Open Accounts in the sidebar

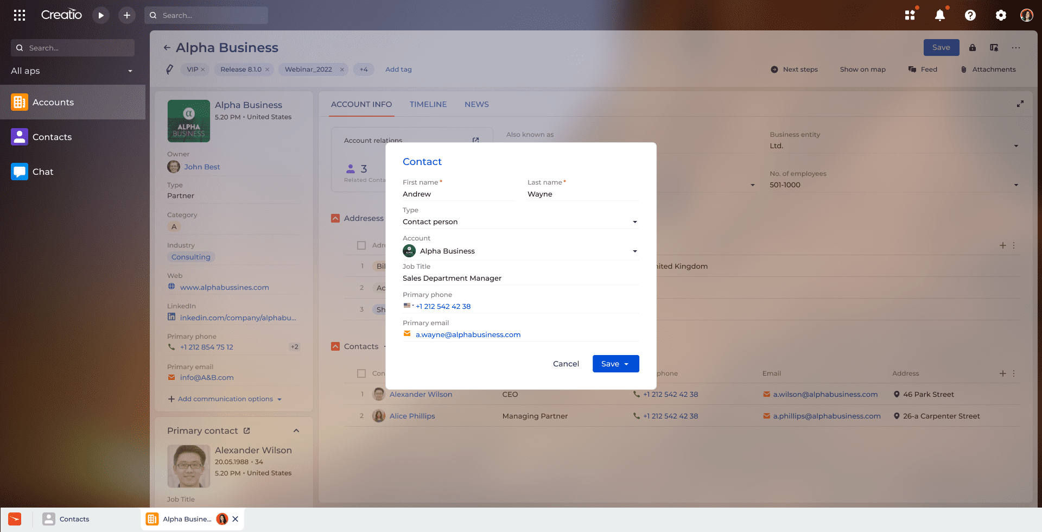tap(73, 102)
